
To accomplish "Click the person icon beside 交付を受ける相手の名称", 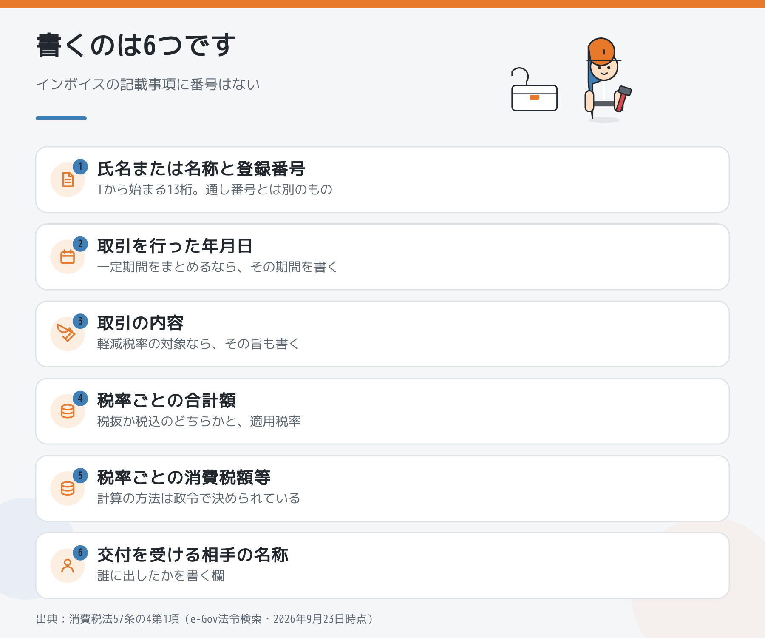I will click(68, 566).
